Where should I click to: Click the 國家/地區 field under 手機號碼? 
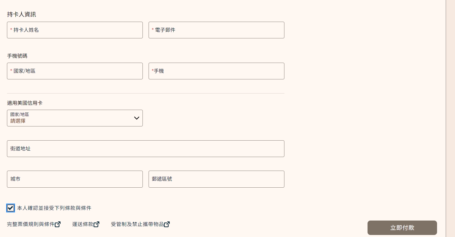click(x=75, y=71)
